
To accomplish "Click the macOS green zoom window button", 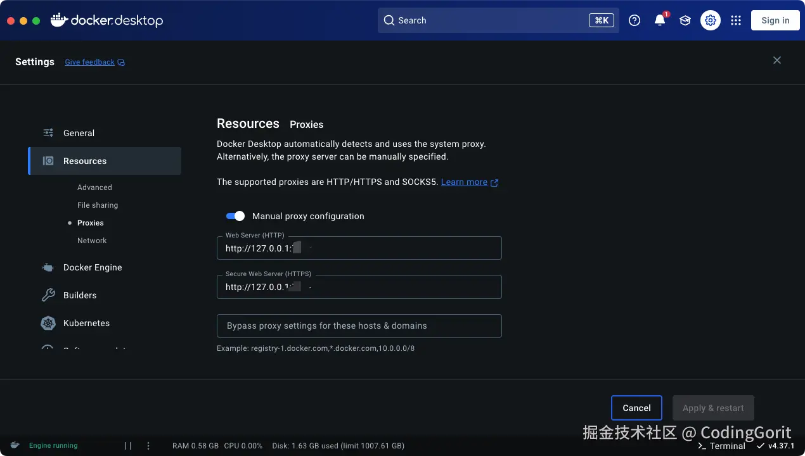I will [36, 20].
